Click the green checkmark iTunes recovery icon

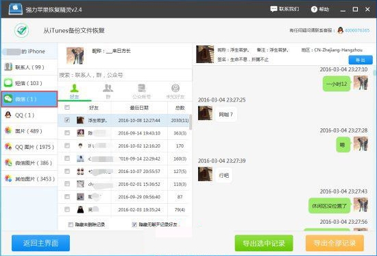click(22, 31)
